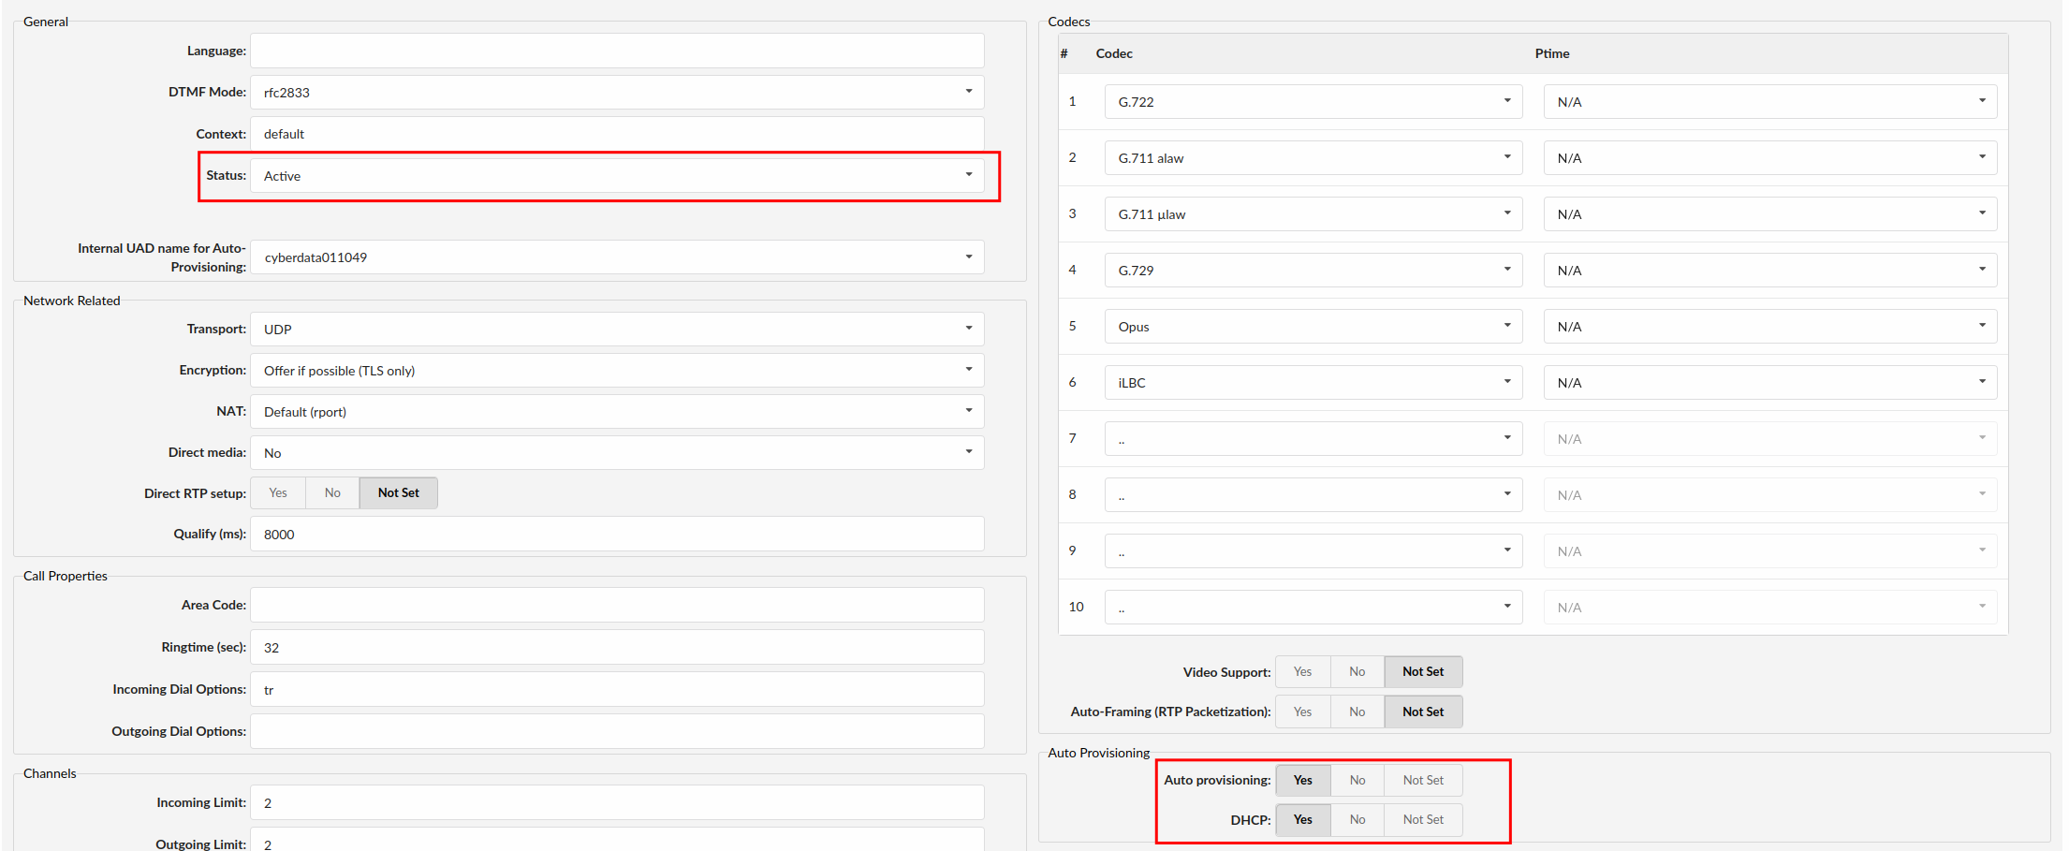Open codec 2 dropdown showing G.711 alaw

1313,158
